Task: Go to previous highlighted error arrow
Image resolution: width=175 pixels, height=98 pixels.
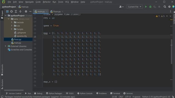Action: [167, 16]
